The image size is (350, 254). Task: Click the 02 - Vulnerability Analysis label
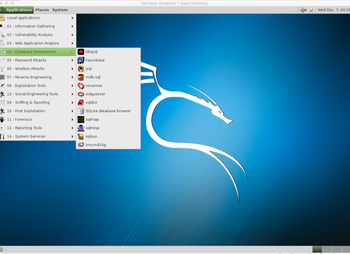30,35
